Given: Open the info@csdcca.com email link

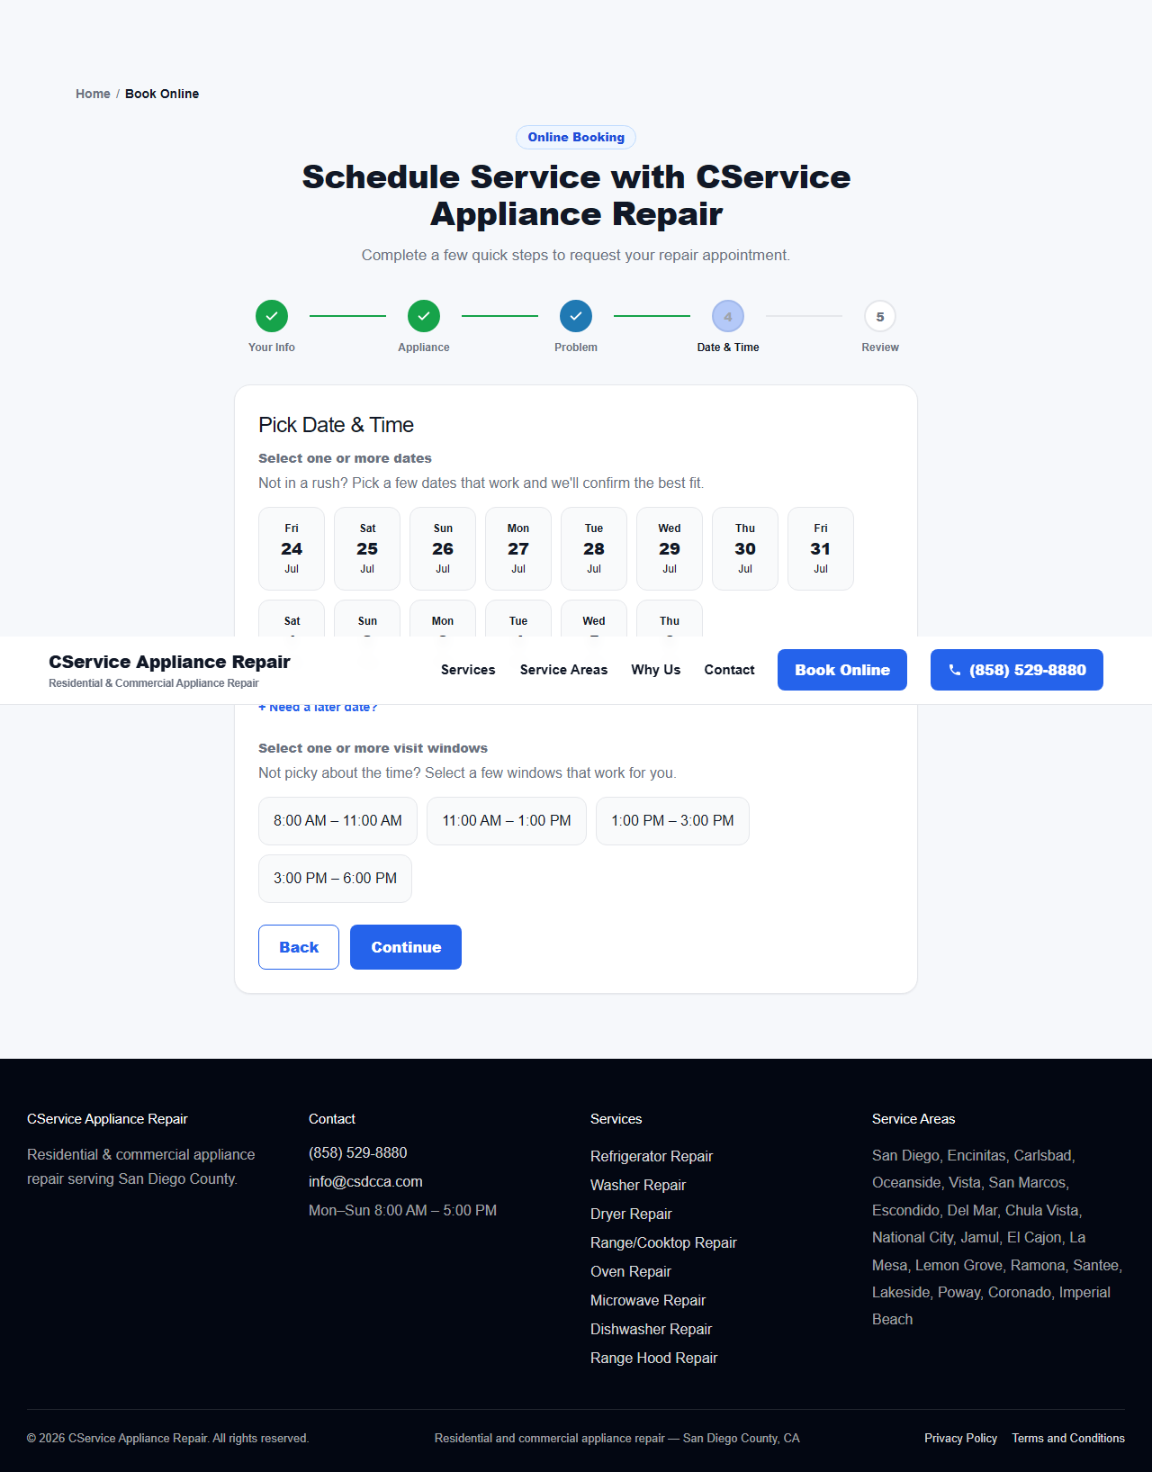Looking at the screenshot, I should pos(365,1181).
